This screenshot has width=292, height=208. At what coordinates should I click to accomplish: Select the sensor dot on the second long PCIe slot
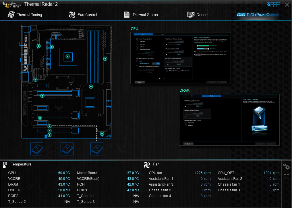[x=40, y=118]
